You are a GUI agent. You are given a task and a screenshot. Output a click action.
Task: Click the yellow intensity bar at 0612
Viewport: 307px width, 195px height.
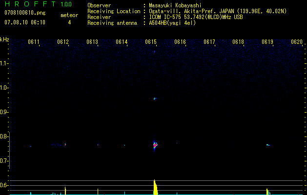65,191
